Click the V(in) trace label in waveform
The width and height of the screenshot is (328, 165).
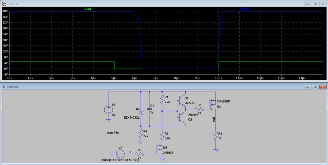click(x=88, y=9)
